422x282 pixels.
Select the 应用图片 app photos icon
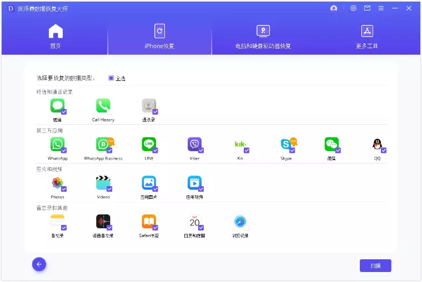[x=149, y=183]
